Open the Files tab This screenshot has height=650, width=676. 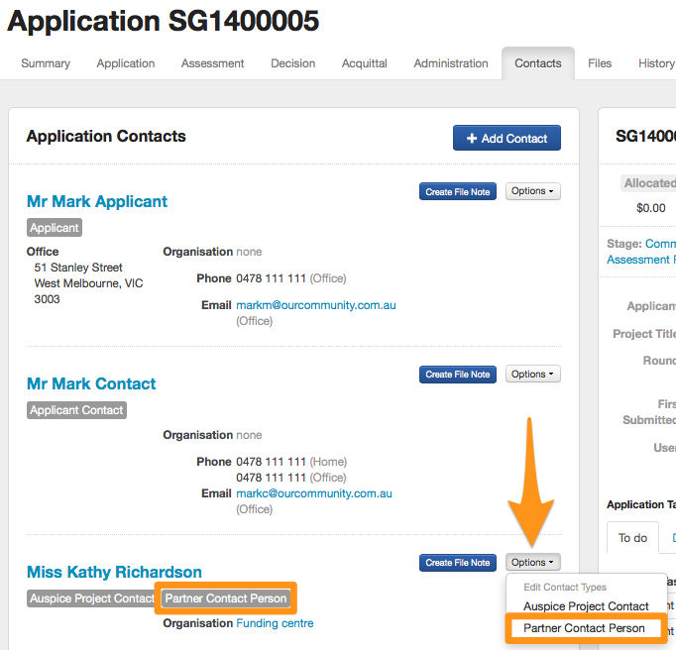600,63
